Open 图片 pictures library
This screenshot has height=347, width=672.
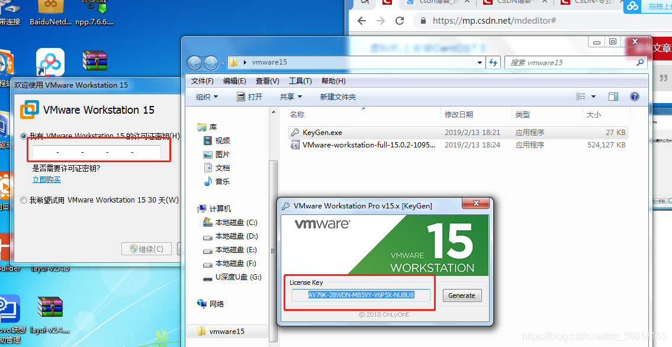point(217,154)
